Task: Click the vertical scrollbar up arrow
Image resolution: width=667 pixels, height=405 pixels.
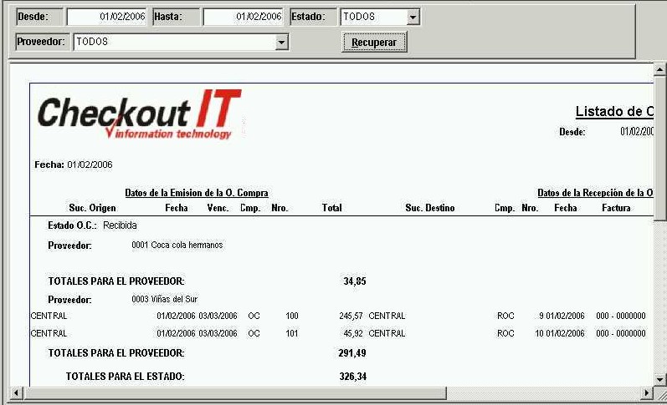Action: (659, 70)
